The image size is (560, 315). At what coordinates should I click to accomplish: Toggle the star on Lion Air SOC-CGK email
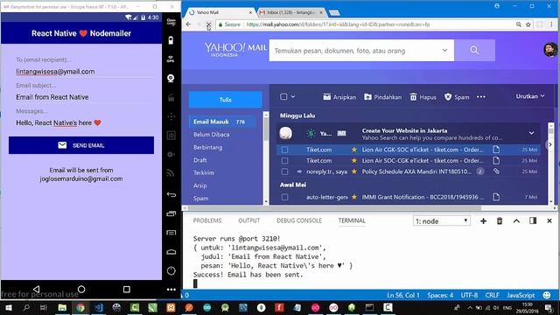[353, 161]
